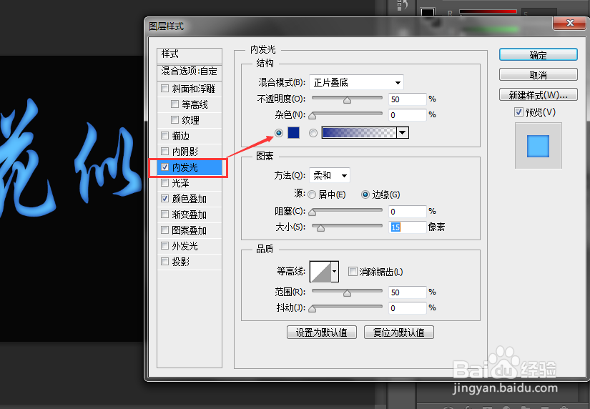Viewport: 590px width, 409px height.
Task: Click the 阻塞 slider handle
Action: (x=313, y=212)
